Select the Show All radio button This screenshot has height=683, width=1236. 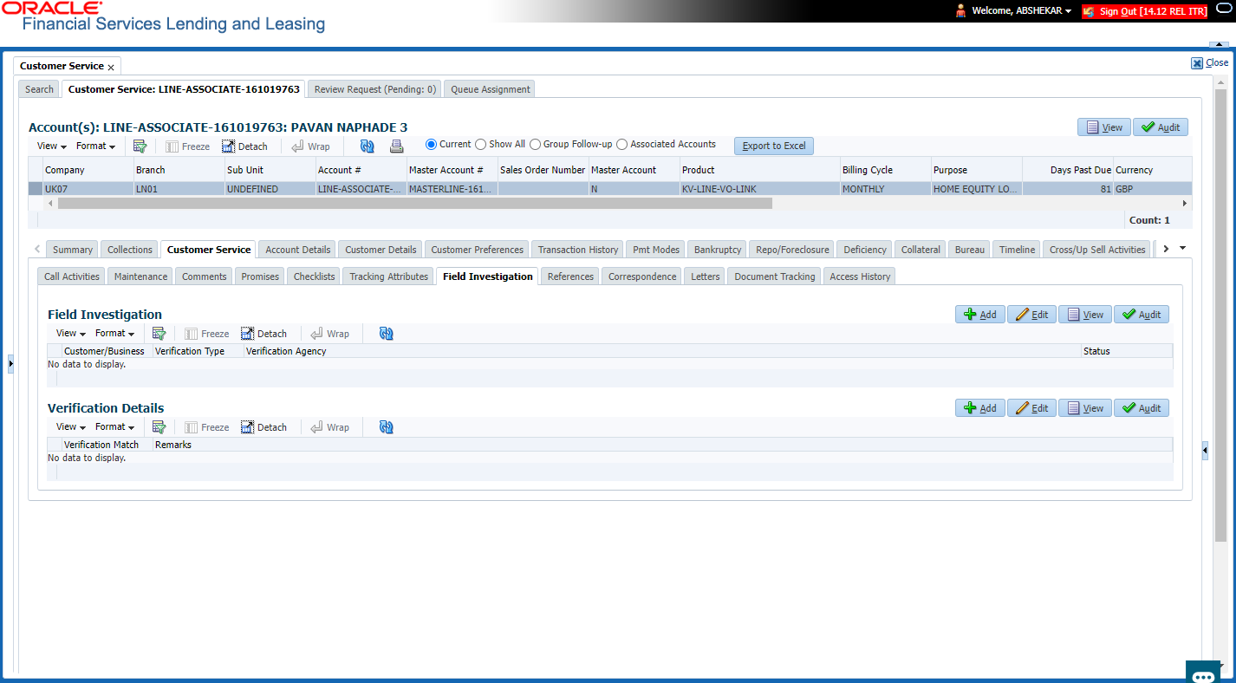[481, 145]
